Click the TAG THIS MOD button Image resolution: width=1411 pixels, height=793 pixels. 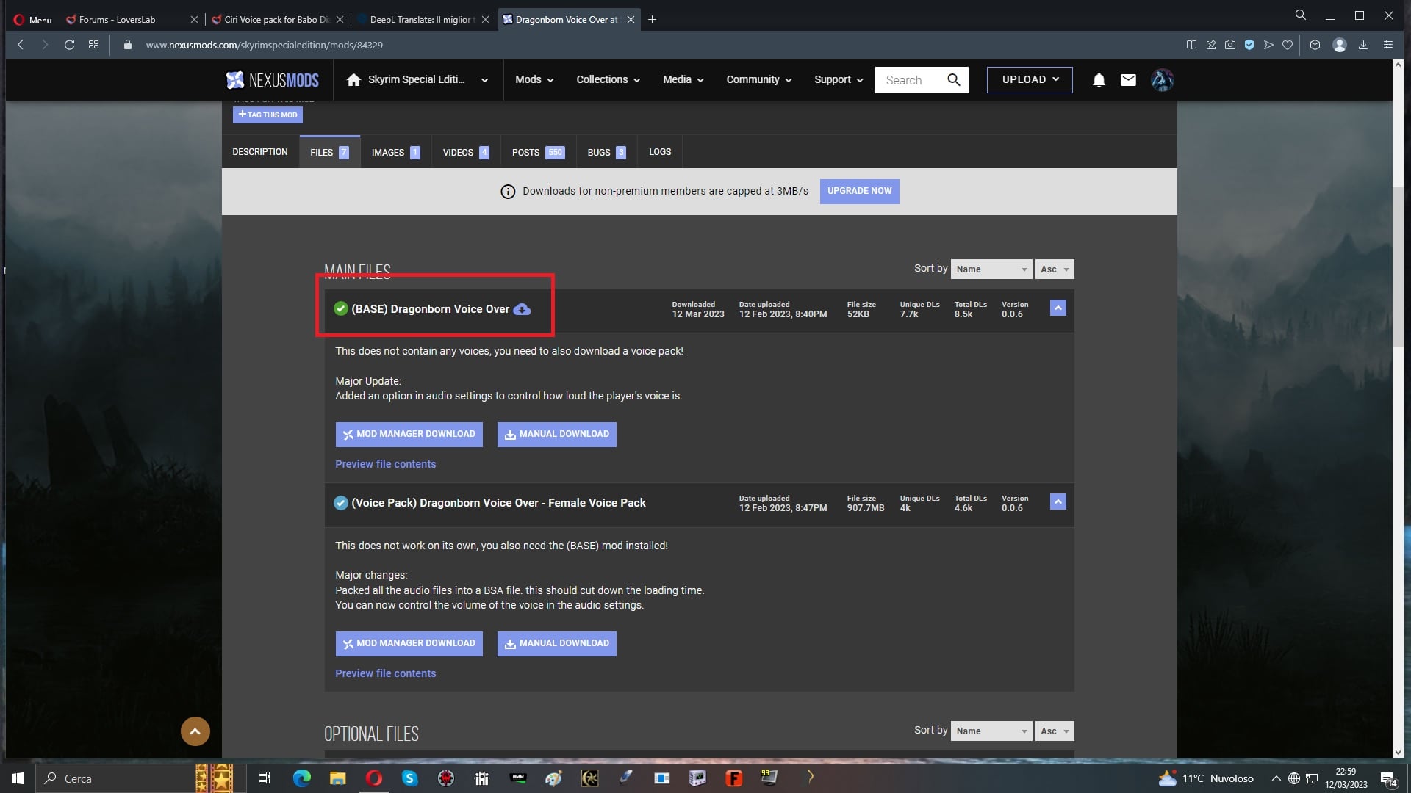268,115
